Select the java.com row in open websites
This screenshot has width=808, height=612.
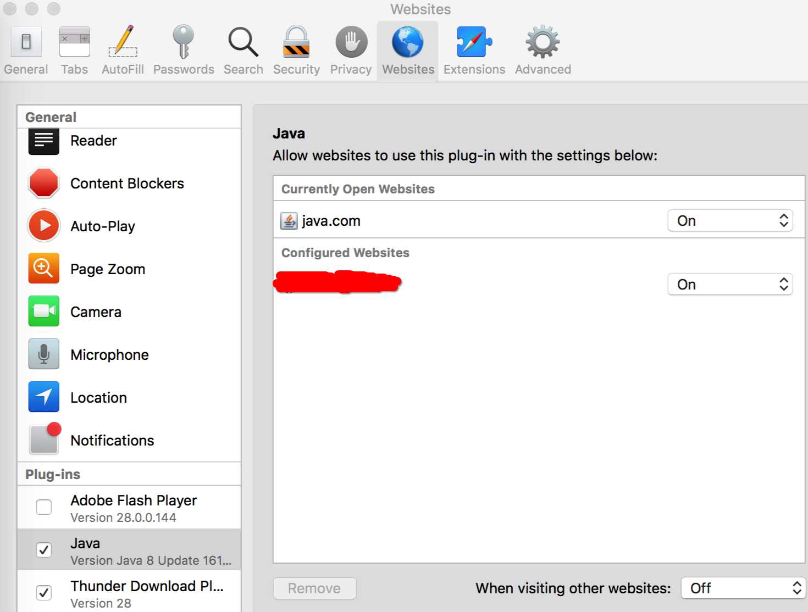point(539,220)
